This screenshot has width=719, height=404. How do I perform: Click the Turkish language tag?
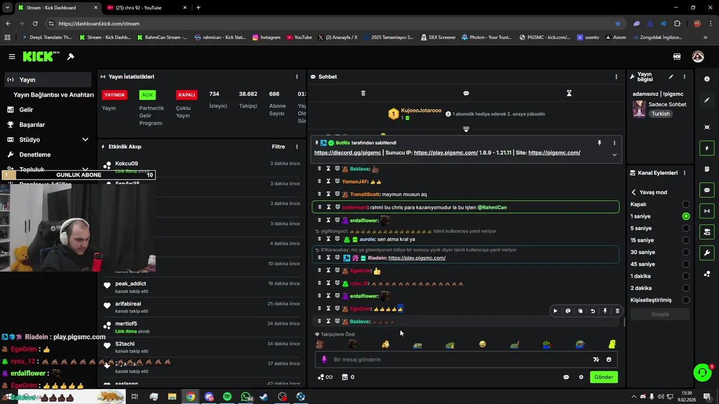point(661,114)
